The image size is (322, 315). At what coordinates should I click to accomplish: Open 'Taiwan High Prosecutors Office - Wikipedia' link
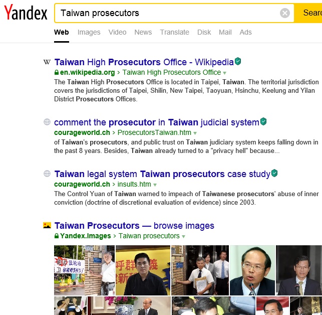144,62
